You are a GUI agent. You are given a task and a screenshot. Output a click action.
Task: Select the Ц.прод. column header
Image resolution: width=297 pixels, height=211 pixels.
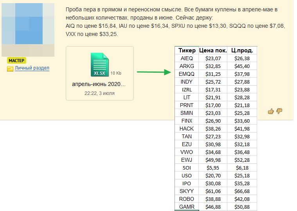click(242, 50)
